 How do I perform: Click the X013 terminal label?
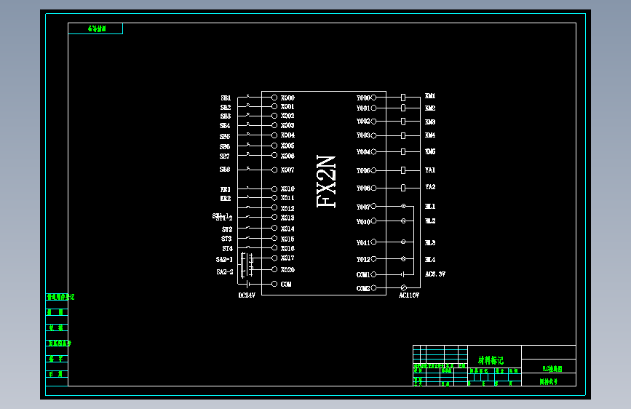pos(287,218)
